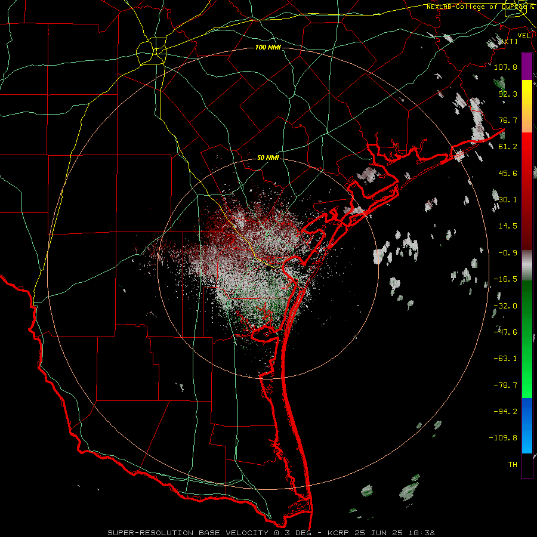Click the -78.7 velocity scale value
Screen dimensions: 537x537
pos(505,385)
